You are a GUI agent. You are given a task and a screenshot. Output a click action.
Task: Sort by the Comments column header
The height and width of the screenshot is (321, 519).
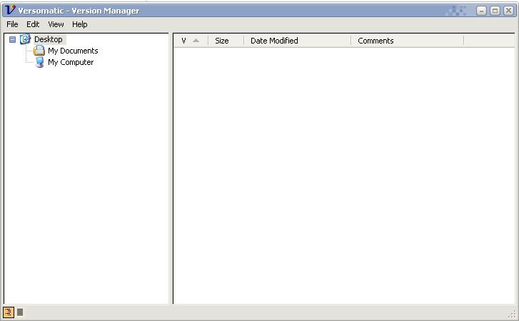click(407, 41)
